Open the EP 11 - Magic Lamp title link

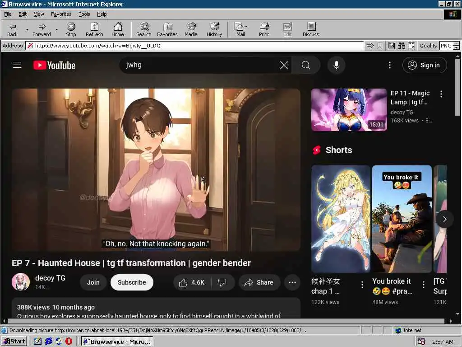point(410,98)
